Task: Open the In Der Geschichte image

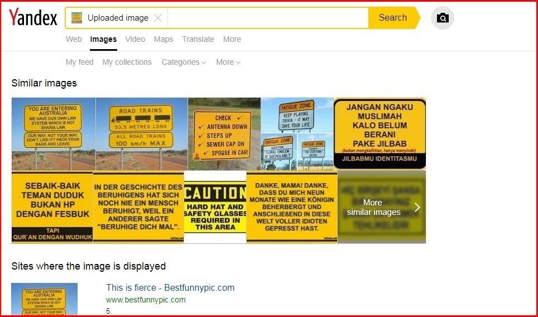Action: pyautogui.click(x=138, y=207)
